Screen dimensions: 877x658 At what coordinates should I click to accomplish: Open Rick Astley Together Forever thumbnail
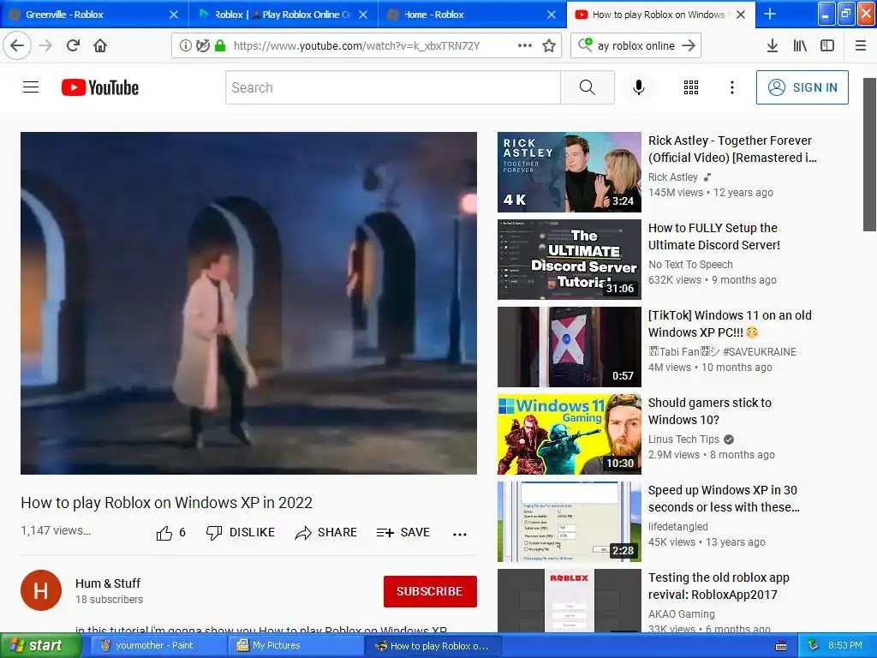click(x=570, y=172)
